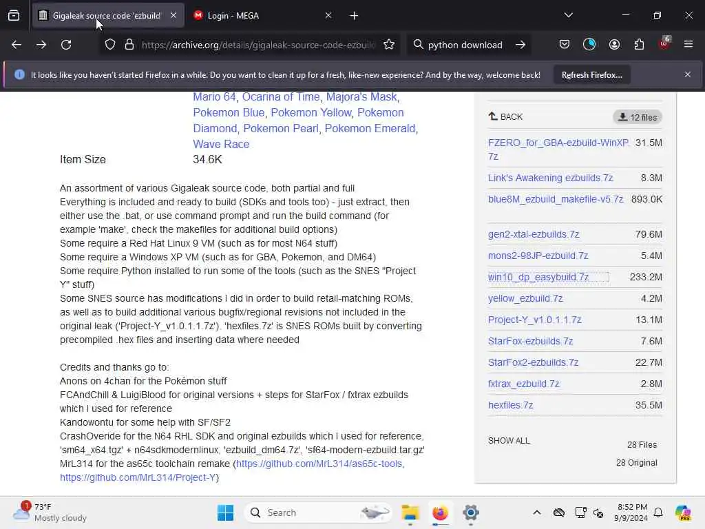
Task: Open clock showing 8:52 PM
Action: pos(633,512)
